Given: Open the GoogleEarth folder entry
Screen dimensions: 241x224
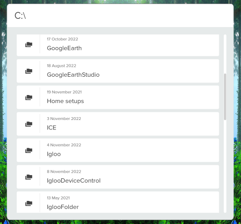Looking at the screenshot, I should coord(118,45).
